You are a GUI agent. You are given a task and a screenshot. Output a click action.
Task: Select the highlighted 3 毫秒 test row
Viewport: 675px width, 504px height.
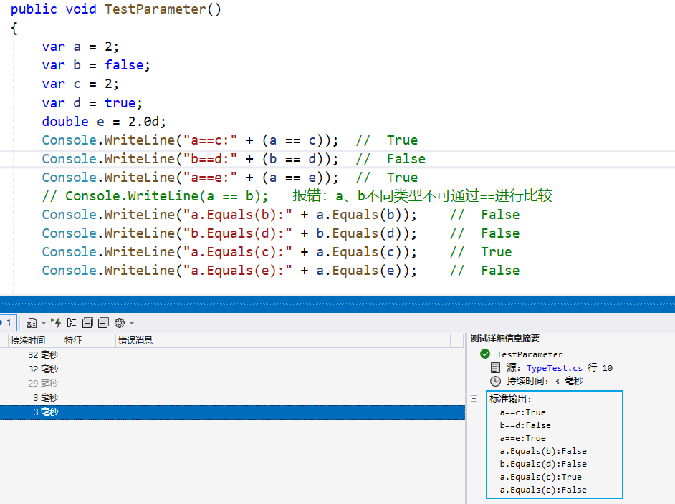coord(215,412)
